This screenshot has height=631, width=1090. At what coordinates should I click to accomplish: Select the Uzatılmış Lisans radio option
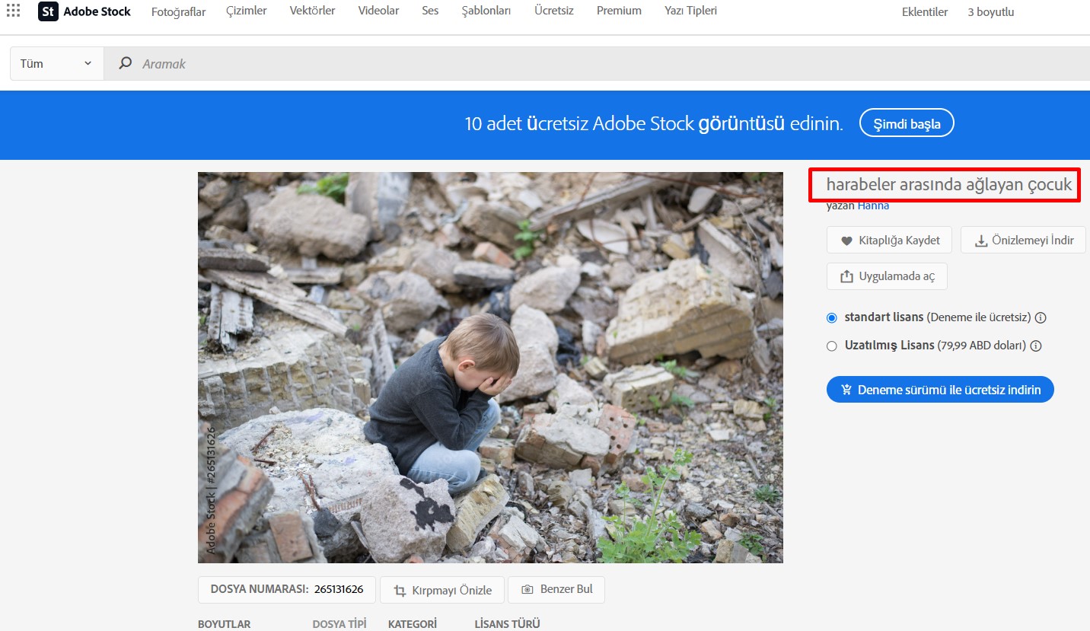click(832, 346)
